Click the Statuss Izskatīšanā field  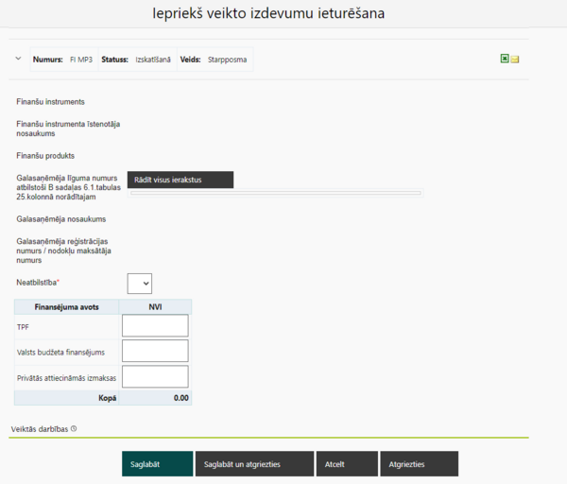(137, 60)
